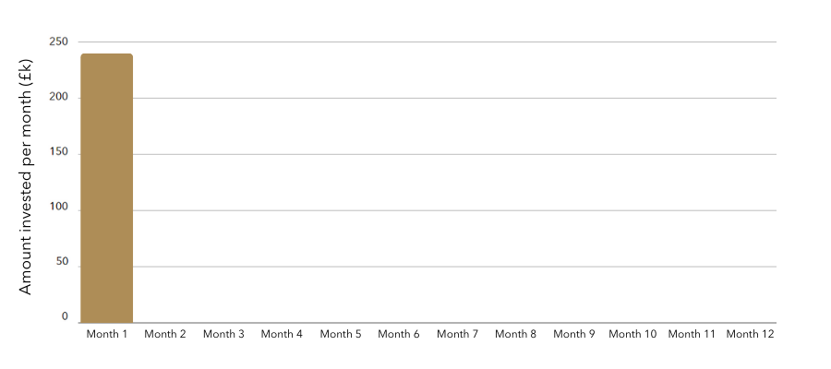
Task: Select the Month 7 axis label
Action: coord(457,334)
